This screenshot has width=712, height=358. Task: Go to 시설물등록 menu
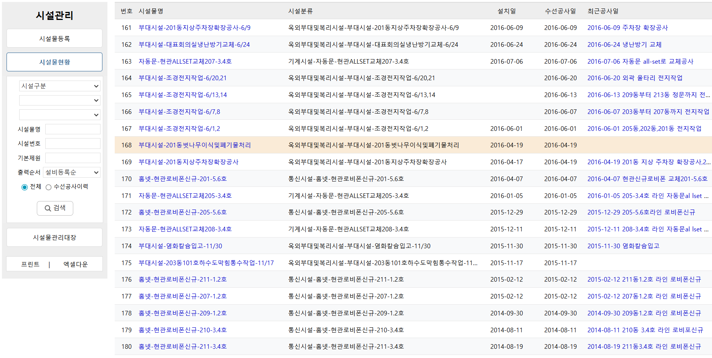[x=54, y=39]
